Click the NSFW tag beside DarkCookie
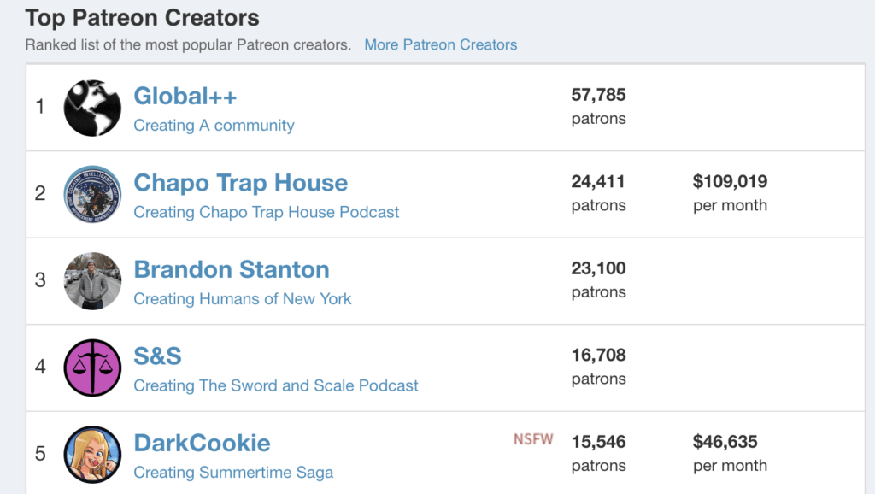This screenshot has height=494, width=875. tap(532, 440)
